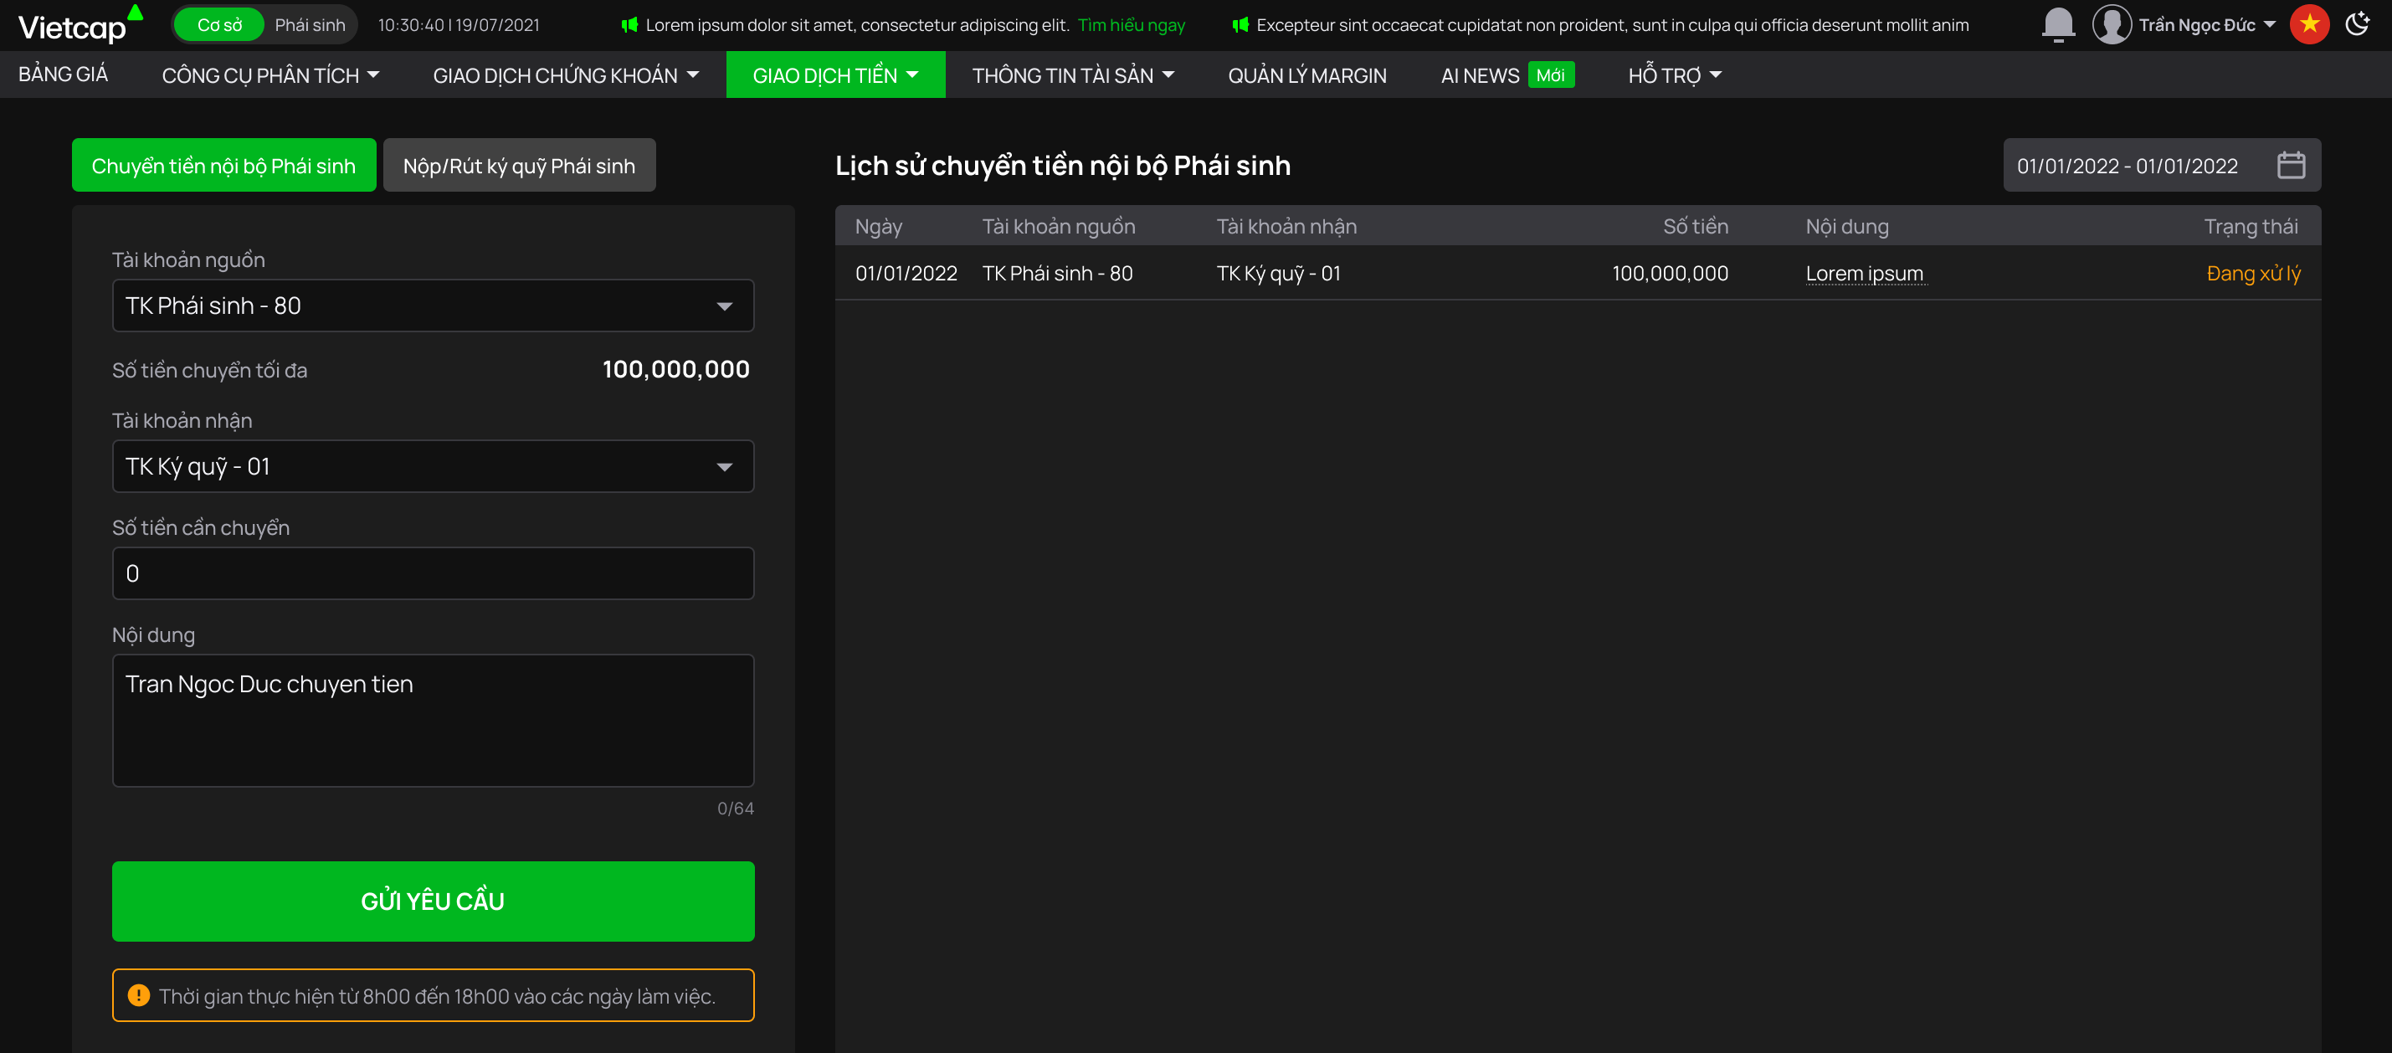Click the Mới badge next to AI NEWS
2392x1053 pixels.
click(1550, 75)
